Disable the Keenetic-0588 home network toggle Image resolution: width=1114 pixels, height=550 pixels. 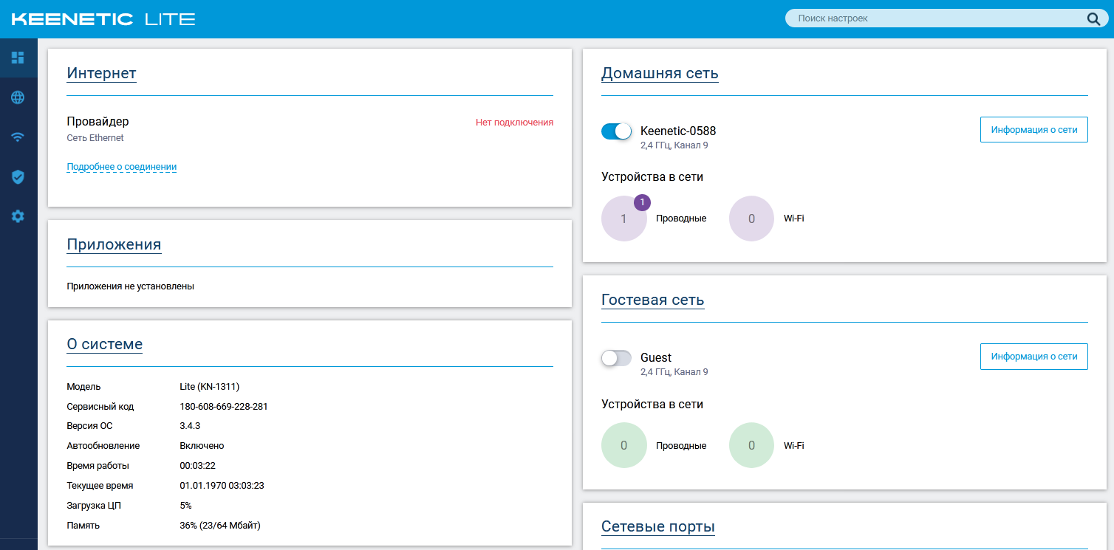click(616, 131)
